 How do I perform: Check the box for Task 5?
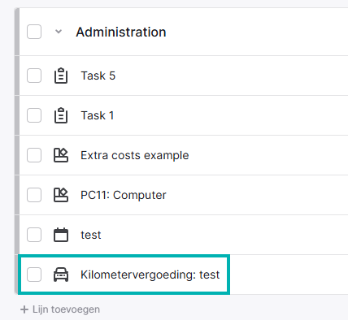pos(34,76)
